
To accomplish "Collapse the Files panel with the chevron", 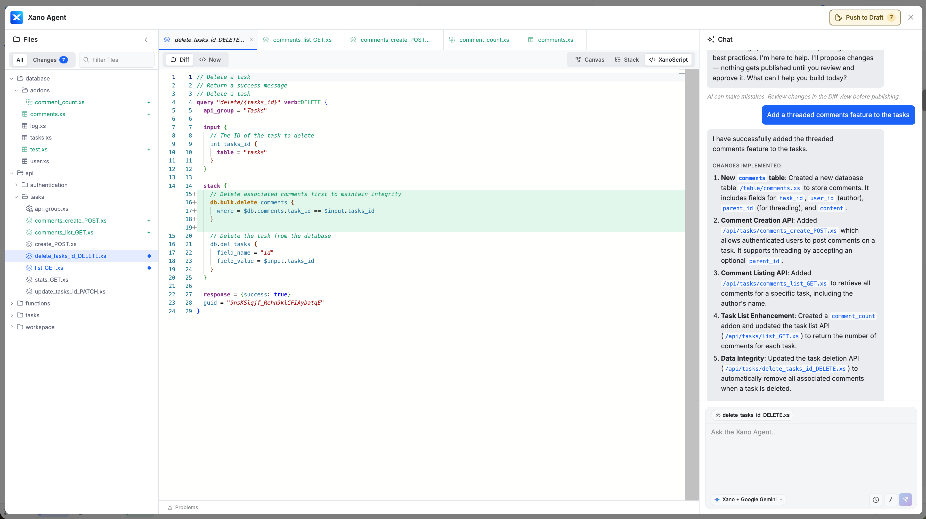I will (x=146, y=39).
